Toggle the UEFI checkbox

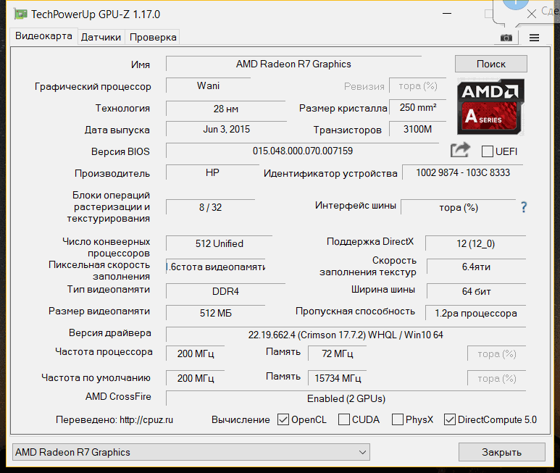[488, 151]
